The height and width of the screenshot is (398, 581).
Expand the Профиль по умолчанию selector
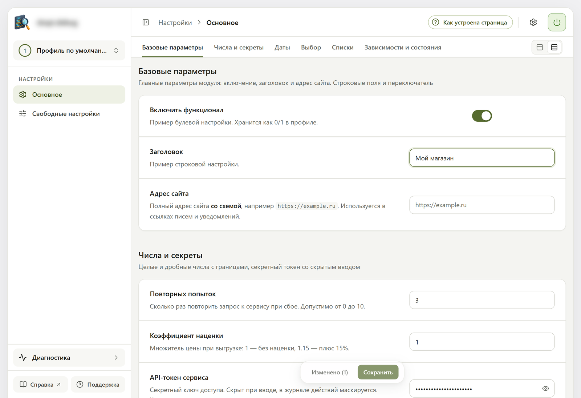(x=69, y=51)
